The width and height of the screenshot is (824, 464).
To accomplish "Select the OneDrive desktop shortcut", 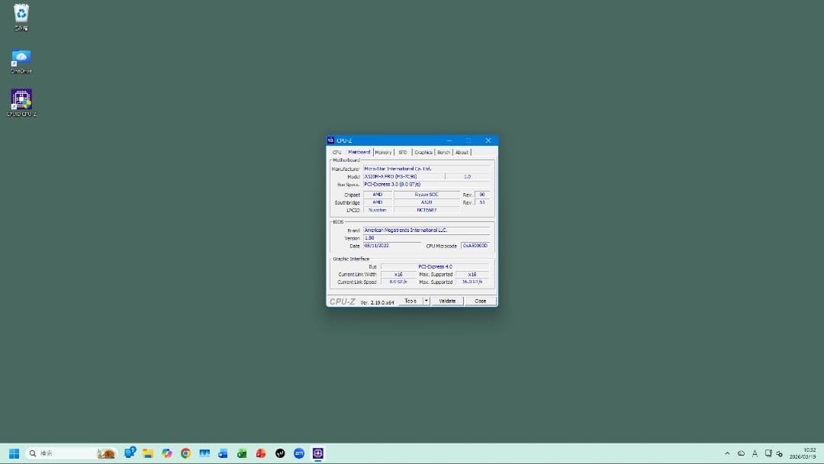I will (x=21, y=61).
